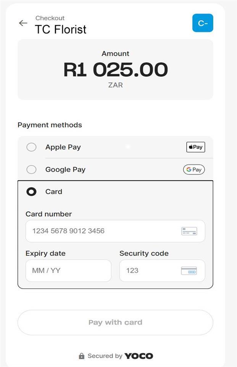Select the Google Pay radio button
This screenshot has width=237, height=367.
pyautogui.click(x=31, y=169)
